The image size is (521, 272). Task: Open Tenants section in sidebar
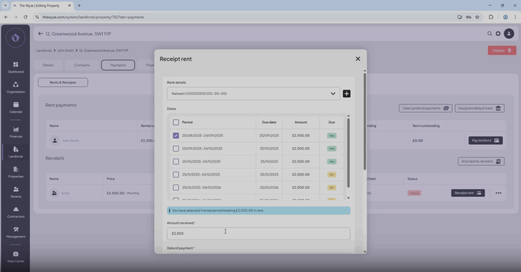point(15,192)
